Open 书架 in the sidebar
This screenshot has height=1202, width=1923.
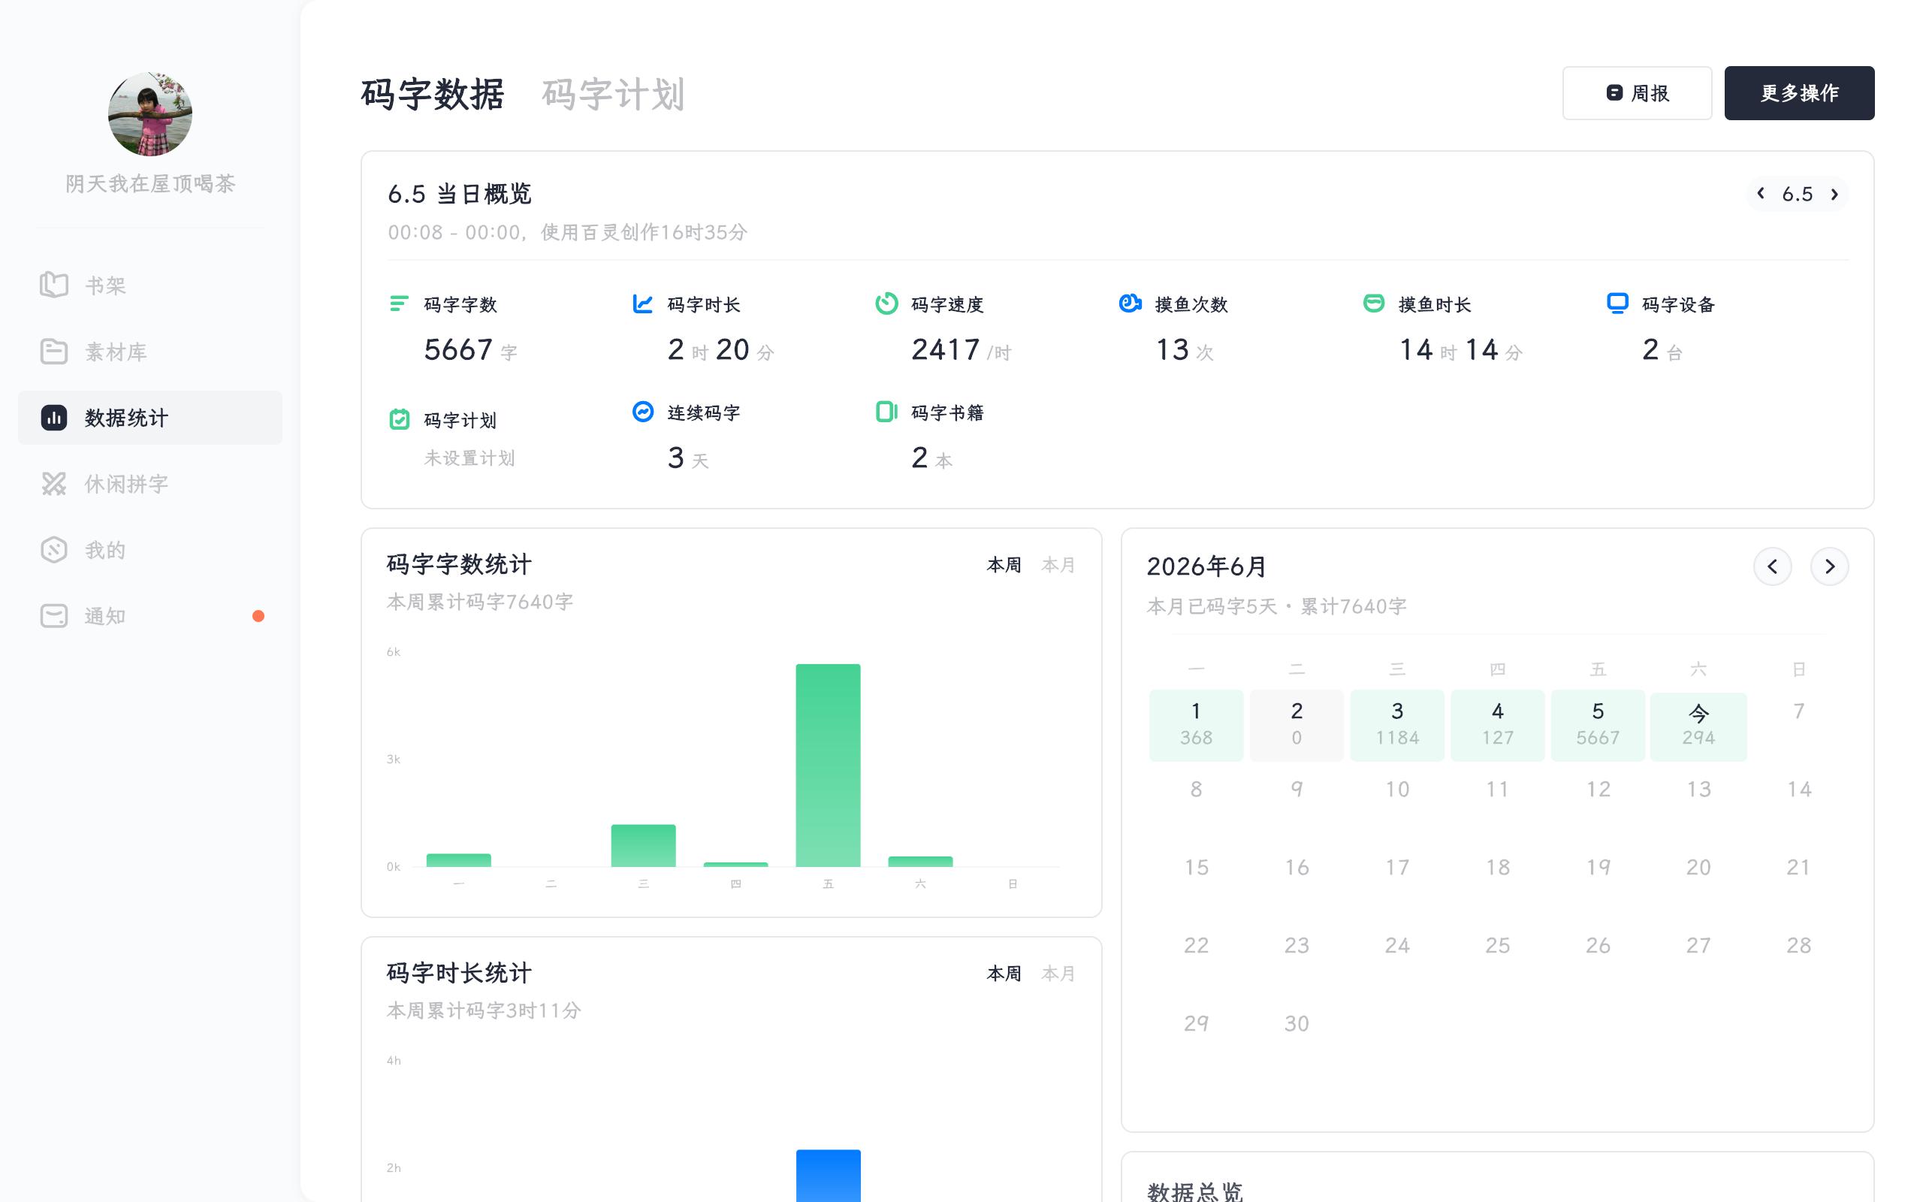150,285
